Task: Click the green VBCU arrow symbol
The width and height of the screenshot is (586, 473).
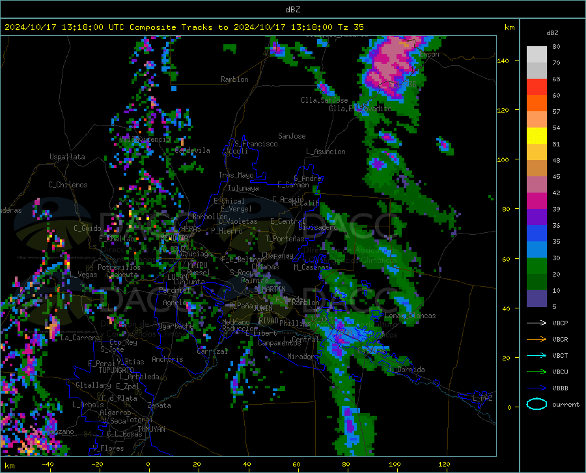Action: 537,372
